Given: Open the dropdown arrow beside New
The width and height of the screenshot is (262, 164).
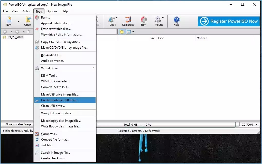Looking at the screenshot, I should [x=18, y=21].
